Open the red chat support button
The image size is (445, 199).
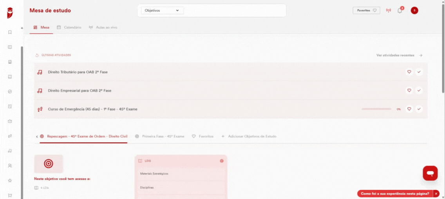[x=430, y=173]
